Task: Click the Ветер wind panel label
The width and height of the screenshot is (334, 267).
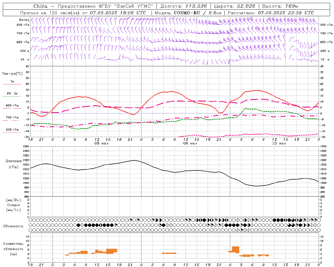Action: pos(24,20)
